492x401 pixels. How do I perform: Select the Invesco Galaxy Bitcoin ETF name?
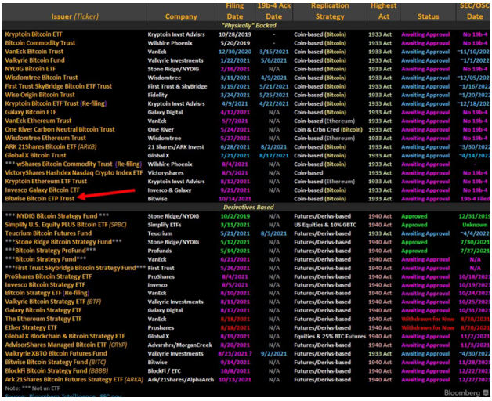coord(42,190)
